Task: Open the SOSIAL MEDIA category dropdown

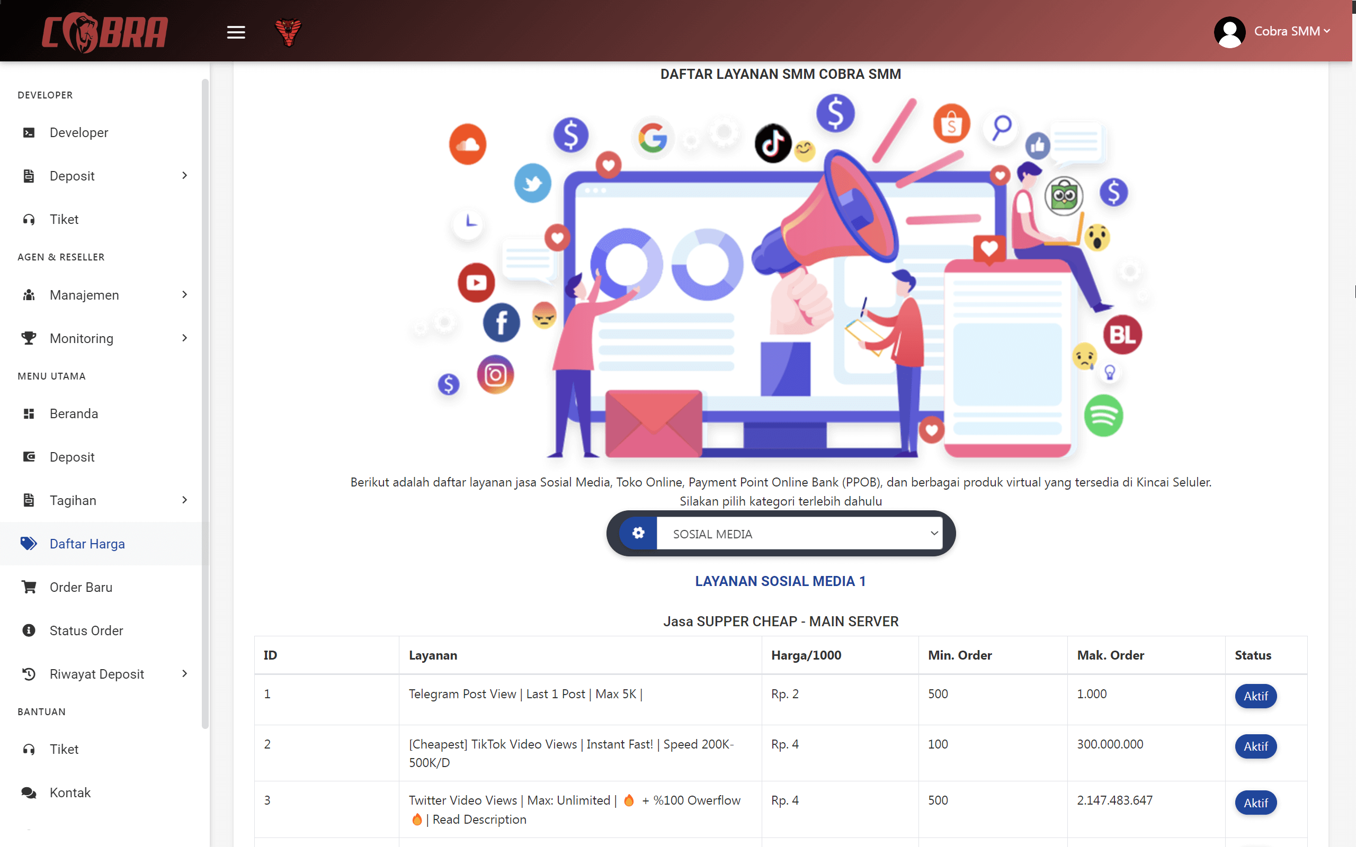Action: point(800,534)
